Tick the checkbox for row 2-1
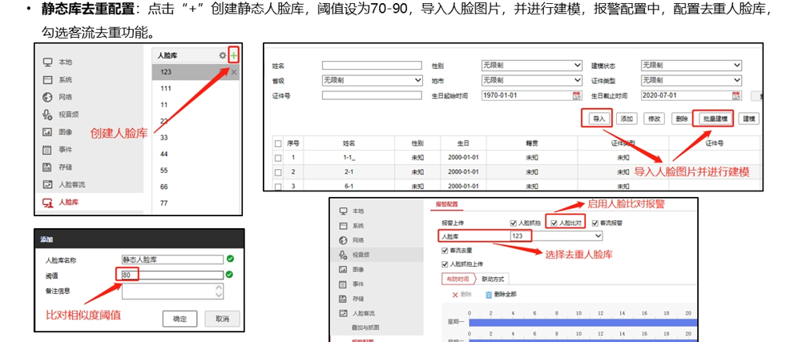Viewport: 794px width, 342px height. pos(278,172)
